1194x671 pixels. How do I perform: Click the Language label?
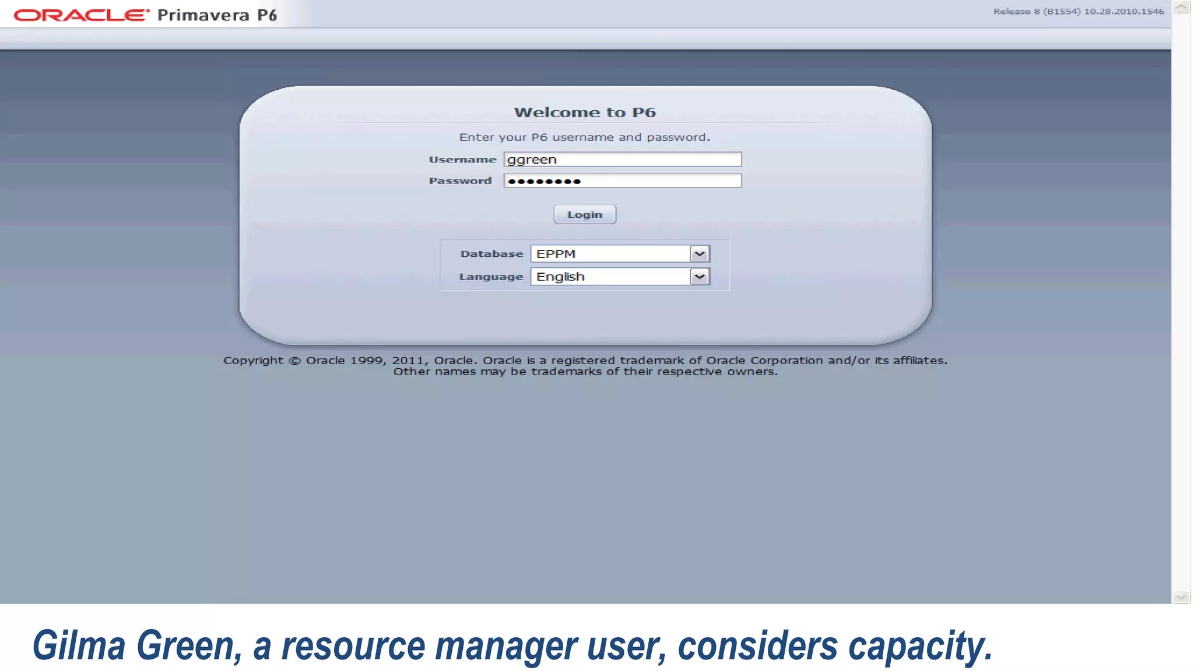[x=491, y=277]
